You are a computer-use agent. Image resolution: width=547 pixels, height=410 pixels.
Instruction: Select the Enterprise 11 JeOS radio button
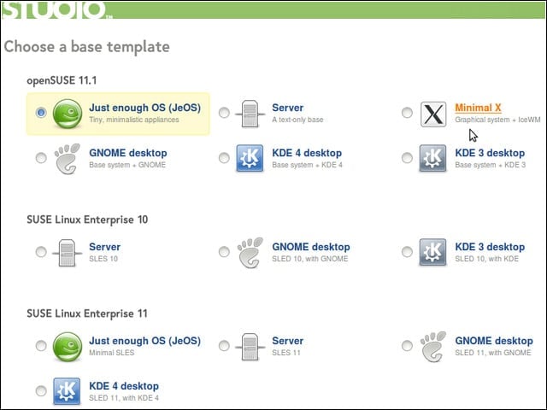pyautogui.click(x=41, y=345)
